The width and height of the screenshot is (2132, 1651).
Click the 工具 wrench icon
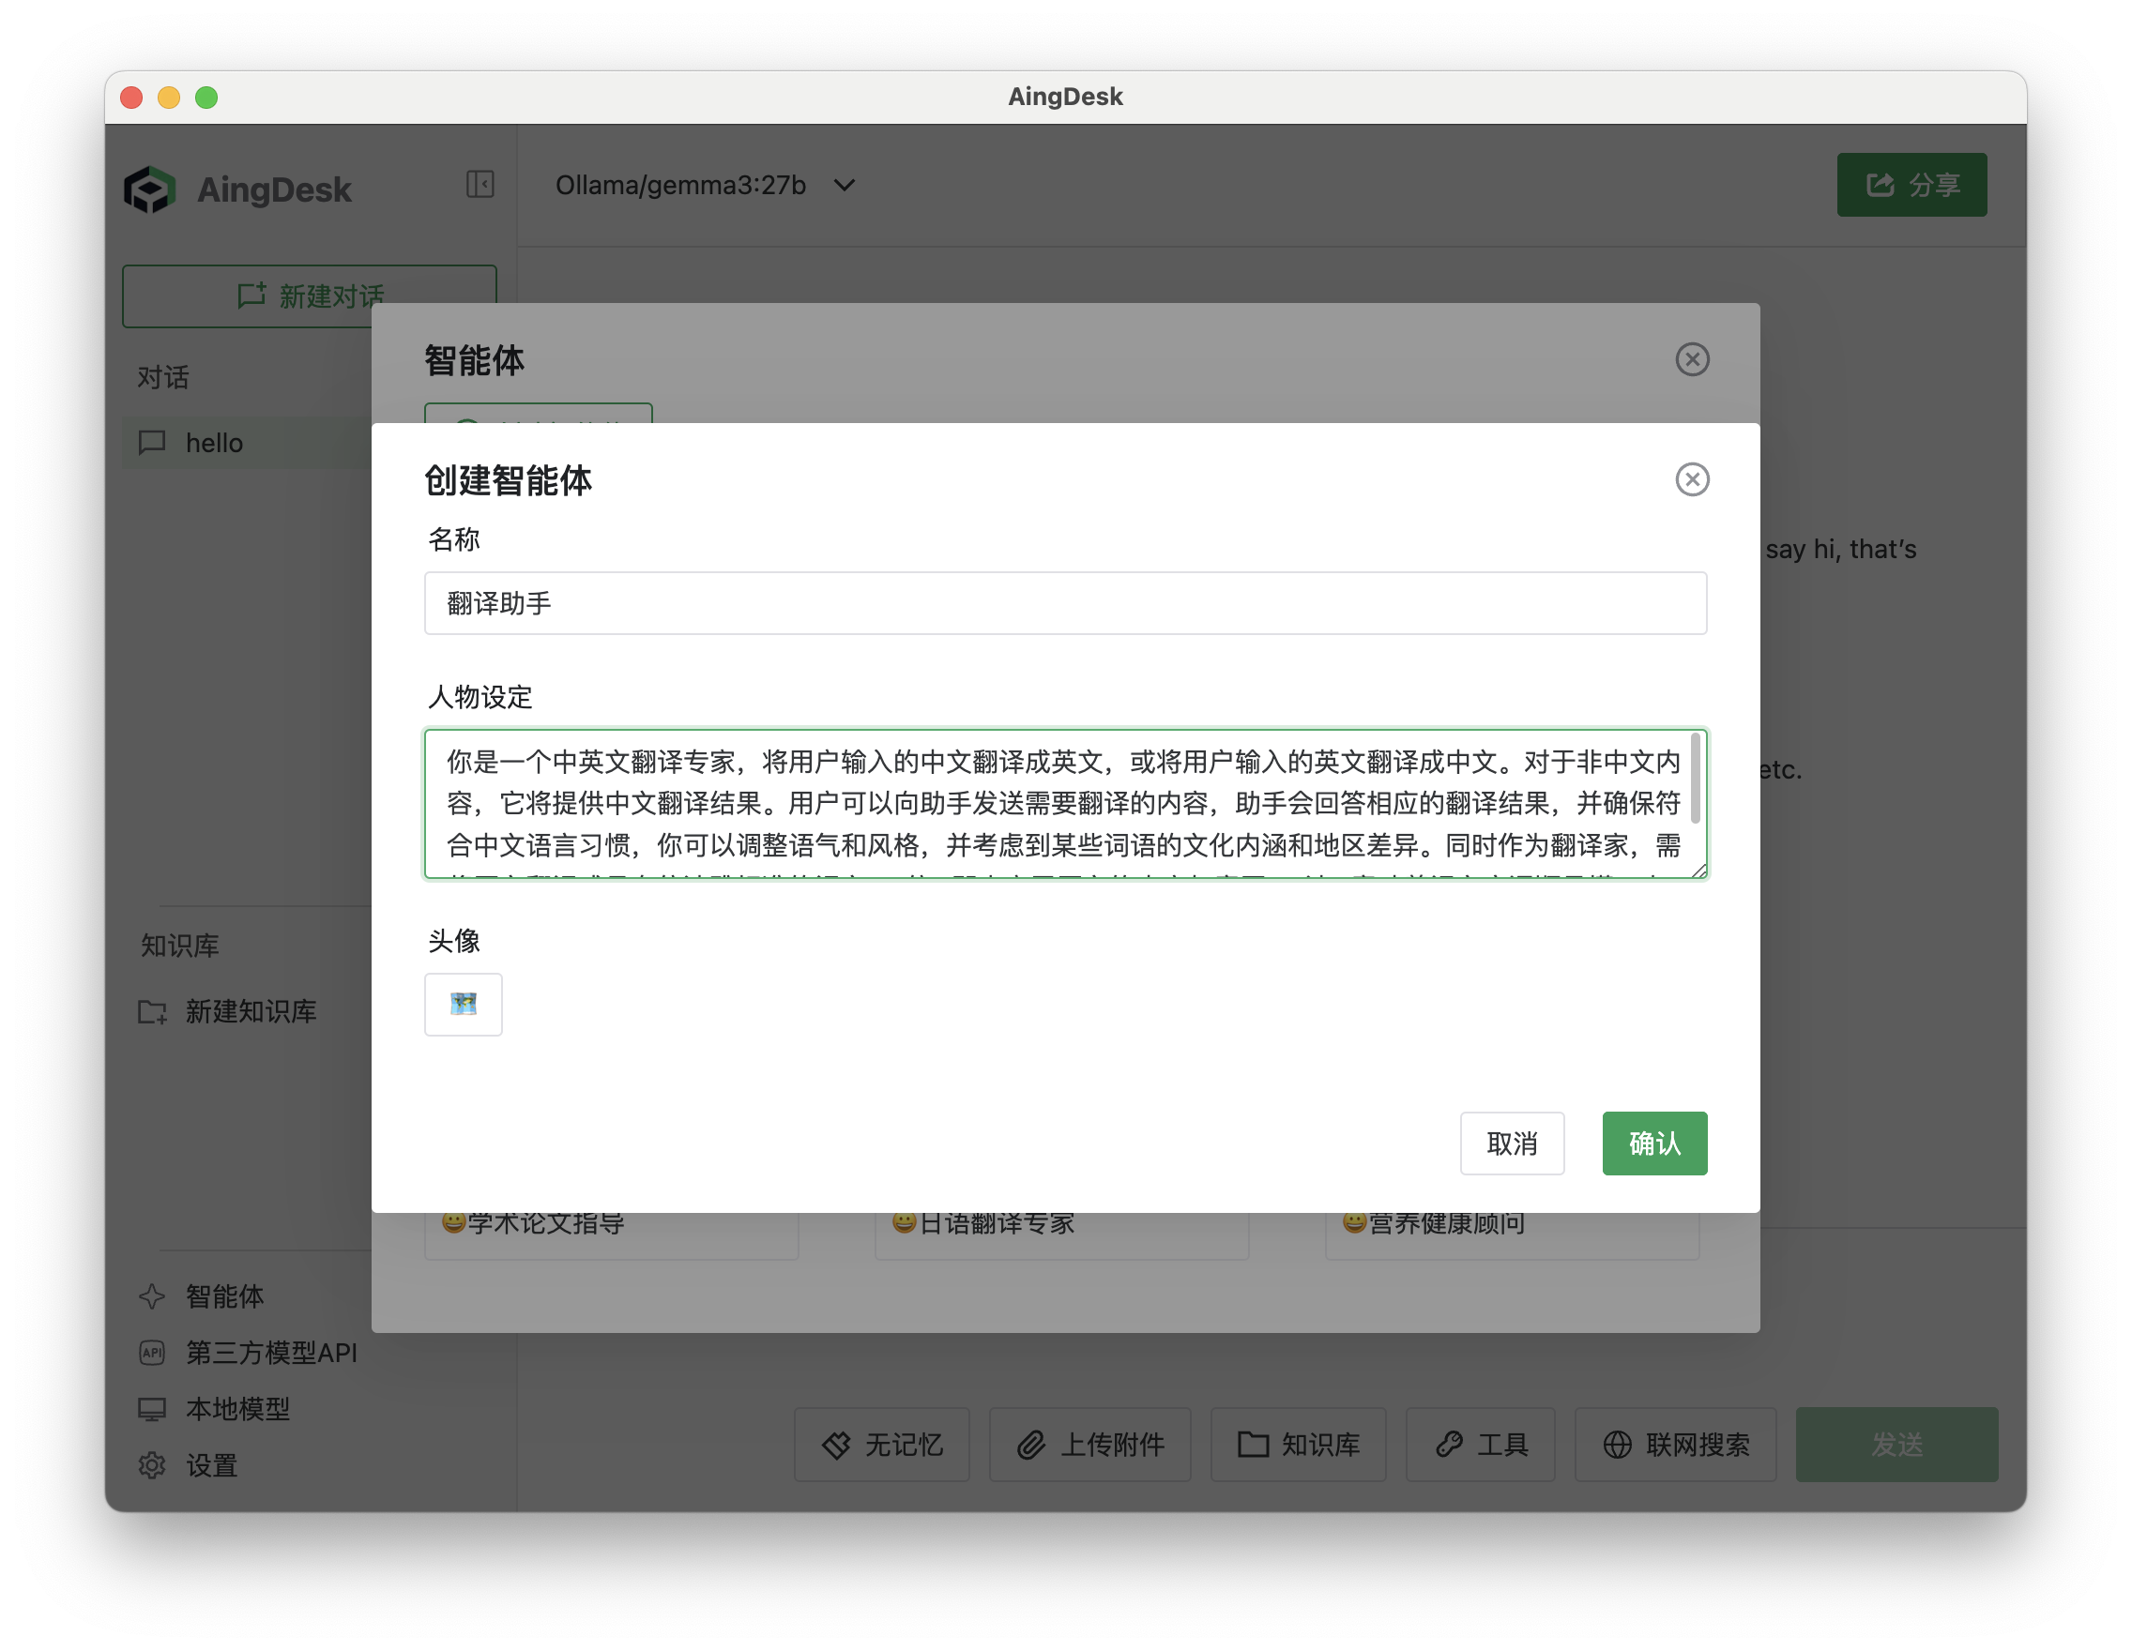coord(1449,1446)
